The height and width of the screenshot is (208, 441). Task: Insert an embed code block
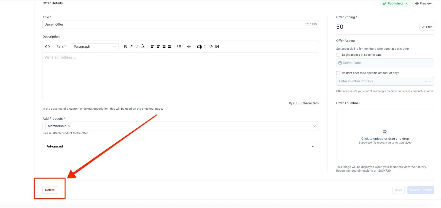click(x=211, y=47)
